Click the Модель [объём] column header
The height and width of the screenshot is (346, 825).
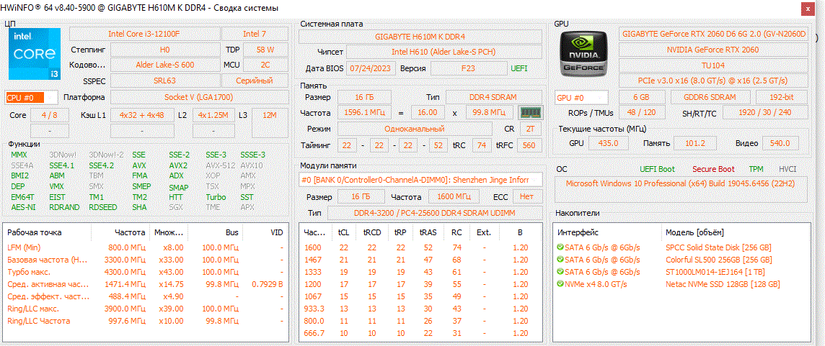[x=736, y=232]
